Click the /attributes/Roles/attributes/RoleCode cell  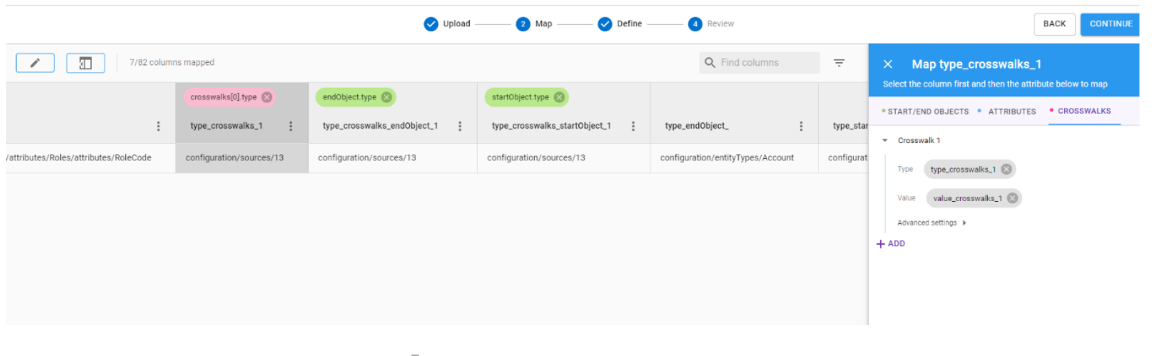[x=79, y=158]
